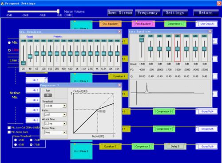Switch to the Frequency tab
222x163 pixels.
[147, 13]
